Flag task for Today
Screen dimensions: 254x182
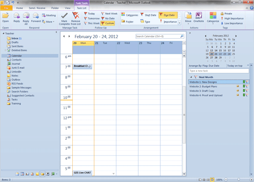pos(89,14)
